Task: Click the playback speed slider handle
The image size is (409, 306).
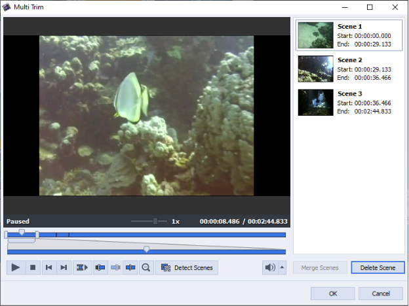Action: (155, 221)
